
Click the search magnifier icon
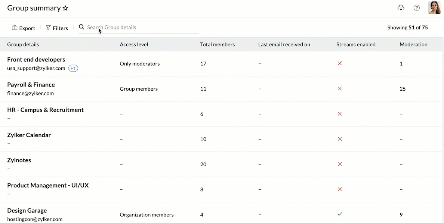(x=81, y=27)
